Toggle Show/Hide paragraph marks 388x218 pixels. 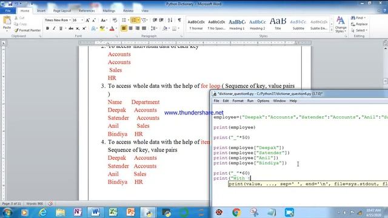click(179, 20)
